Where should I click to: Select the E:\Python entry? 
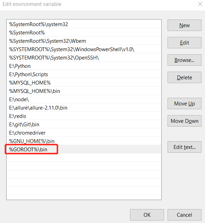tap(84, 66)
